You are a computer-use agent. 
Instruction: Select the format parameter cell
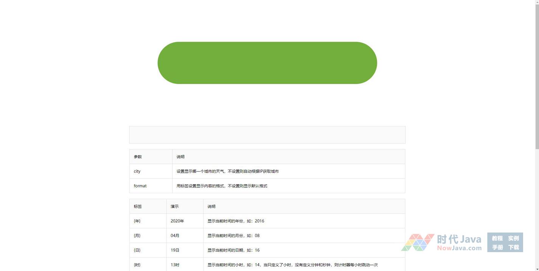pyautogui.click(x=140, y=186)
